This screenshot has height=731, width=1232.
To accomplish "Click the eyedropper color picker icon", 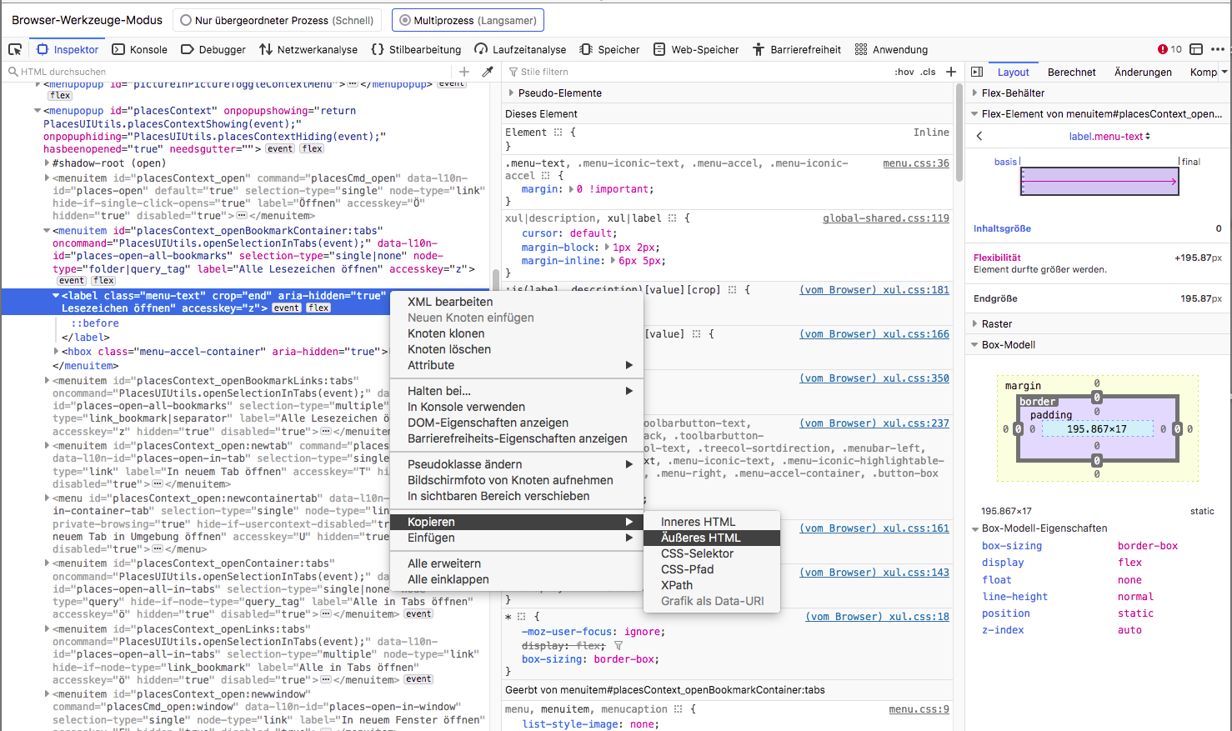I will [488, 72].
